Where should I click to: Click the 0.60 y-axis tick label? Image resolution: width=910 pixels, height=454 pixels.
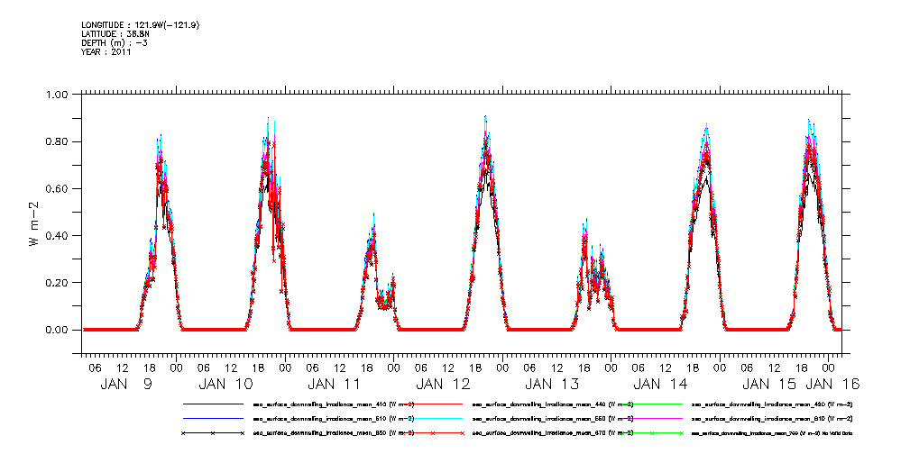(58, 188)
